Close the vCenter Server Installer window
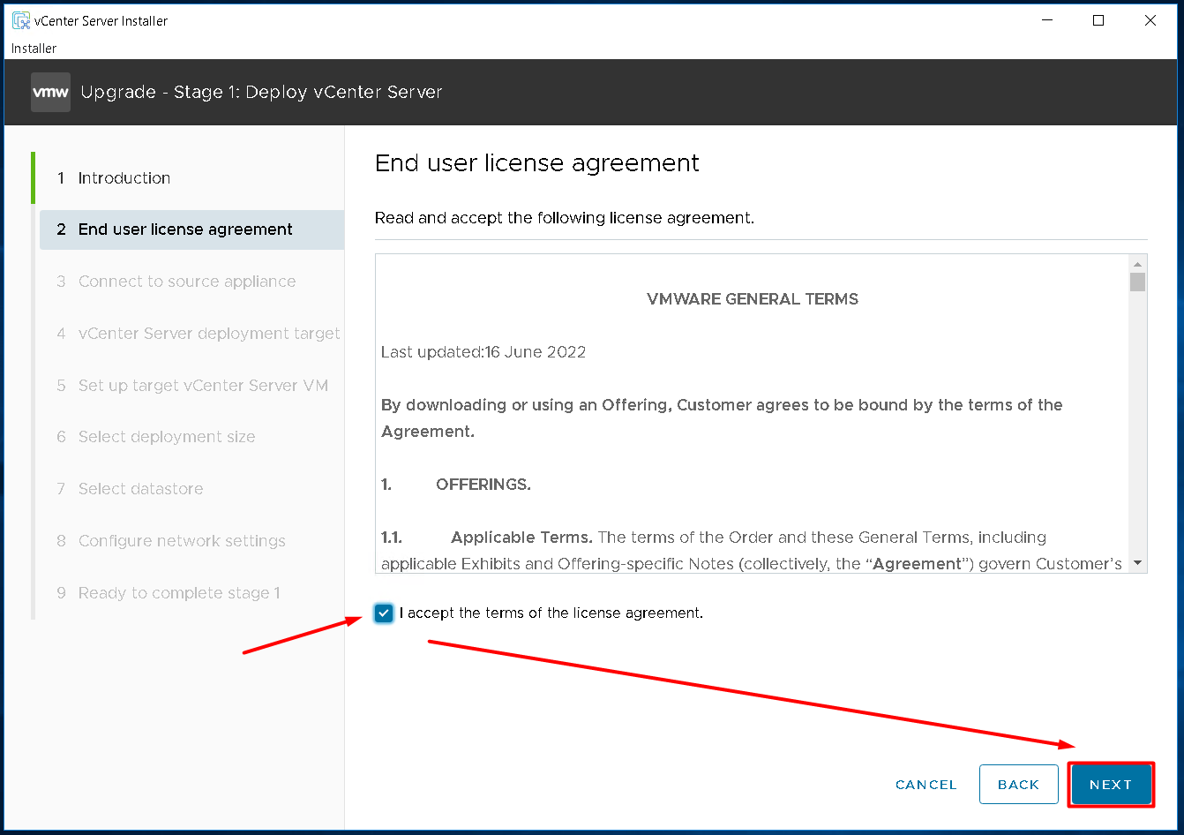The image size is (1184, 835). pos(1150,20)
